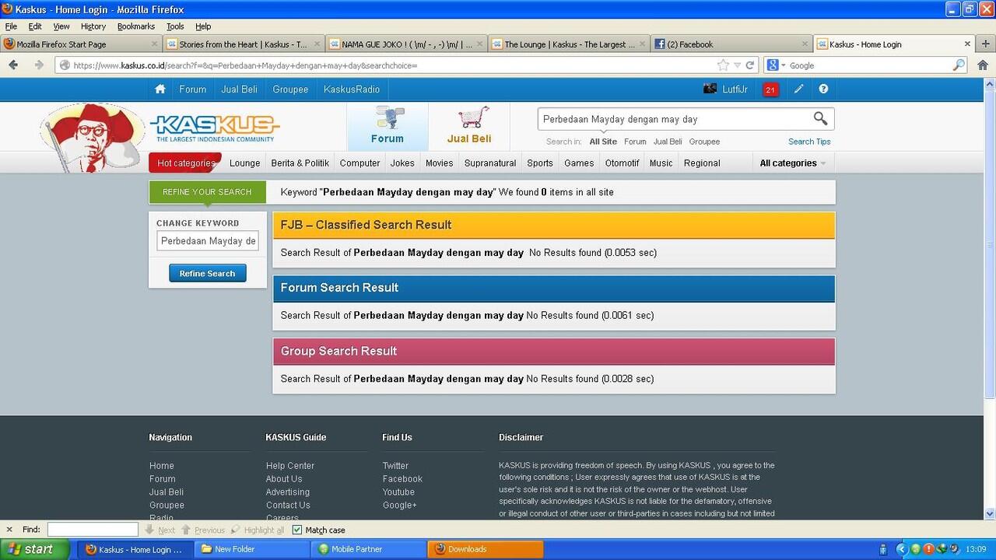
Task: Toggle the Match case checkbox
Action: click(296, 530)
